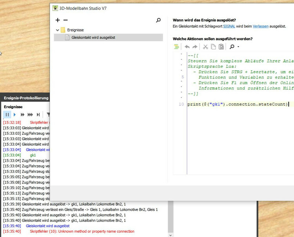Click the triple-arrow fastest forward icon
The height and width of the screenshot is (237, 294).
(x=30, y=115)
